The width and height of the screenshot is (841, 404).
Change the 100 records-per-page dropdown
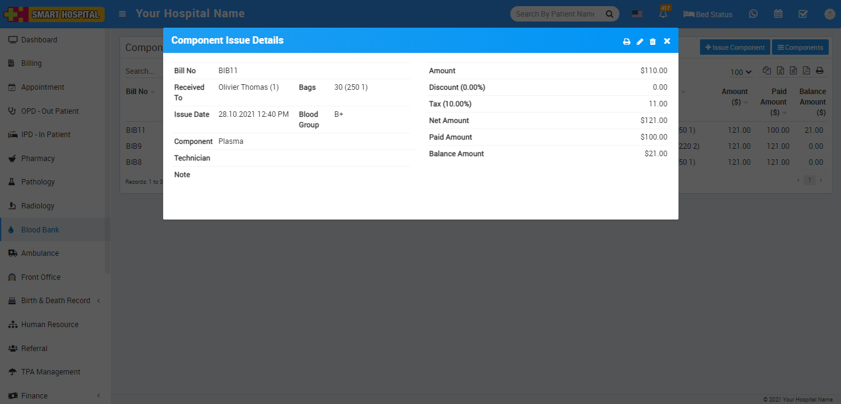(740, 72)
